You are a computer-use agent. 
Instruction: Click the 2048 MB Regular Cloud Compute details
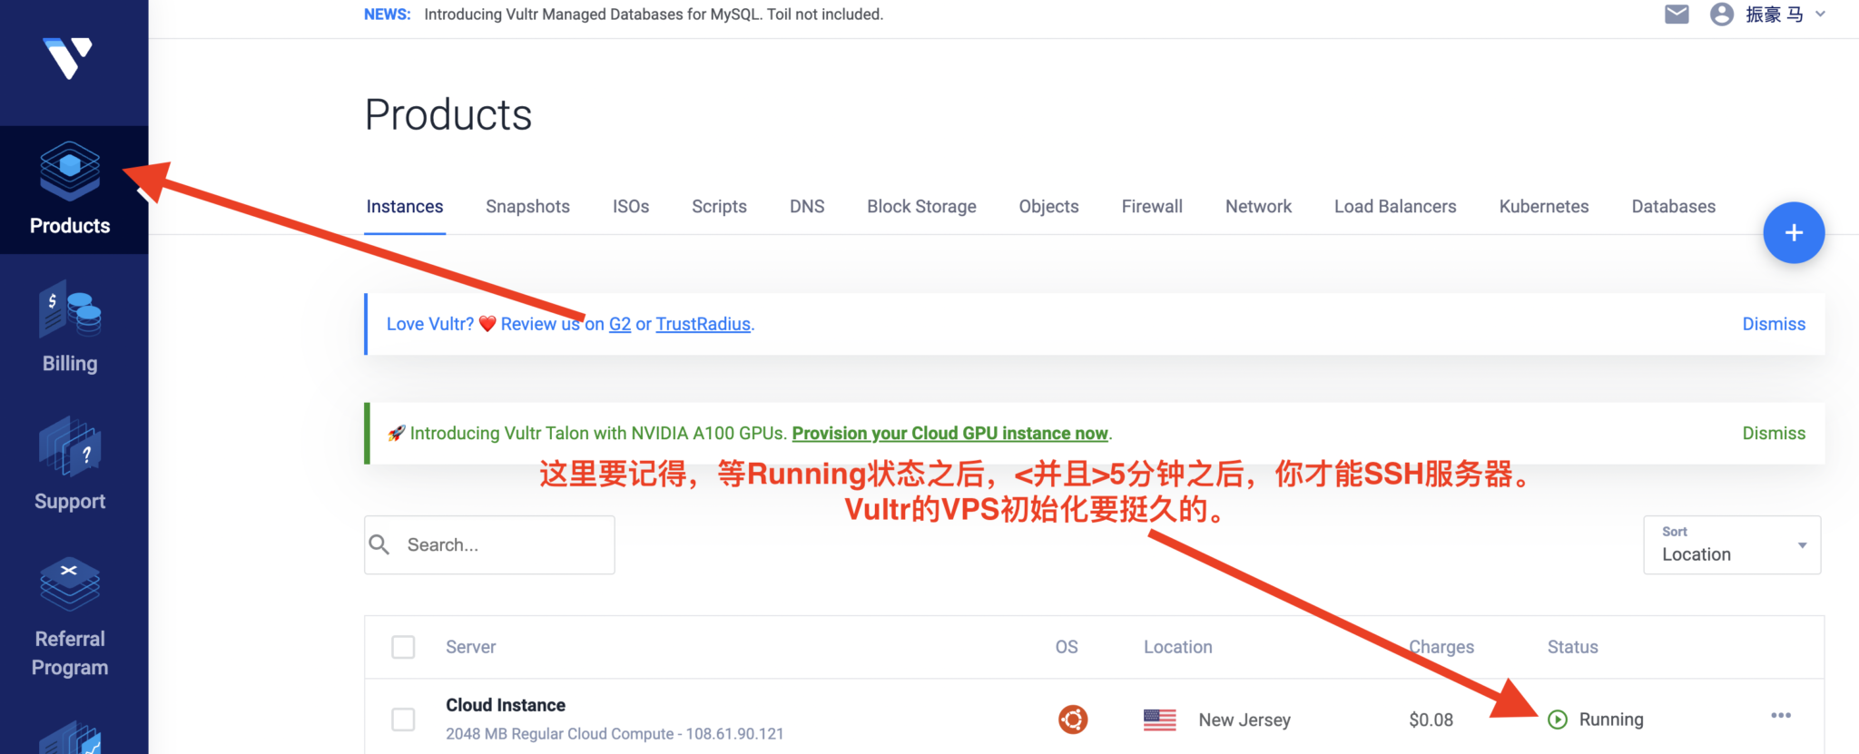[615, 733]
